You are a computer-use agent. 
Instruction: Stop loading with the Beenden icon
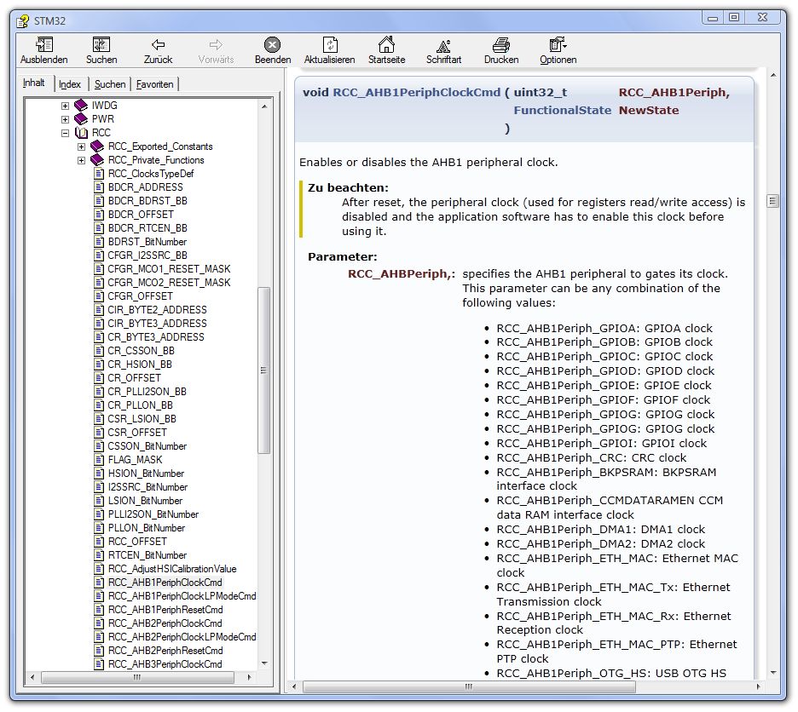click(x=272, y=45)
